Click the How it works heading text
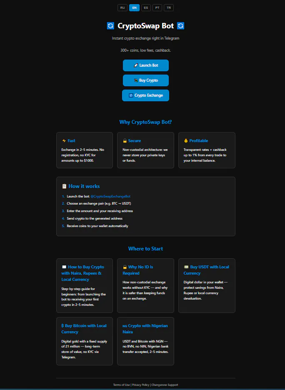Screen dimensions: 285x390 84,186
